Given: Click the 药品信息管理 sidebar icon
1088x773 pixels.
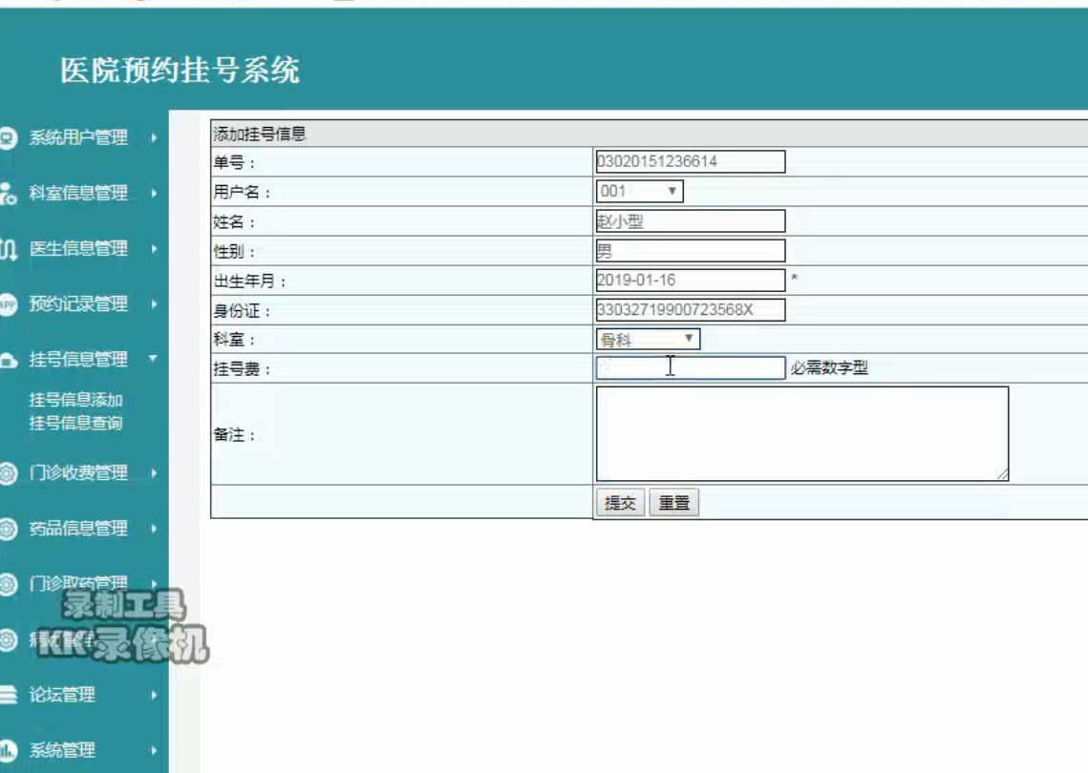Looking at the screenshot, I should tap(7, 529).
